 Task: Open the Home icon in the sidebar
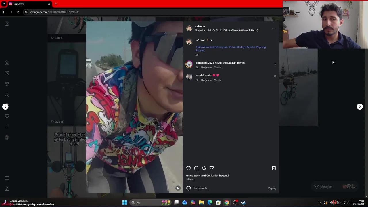click(x=7, y=63)
